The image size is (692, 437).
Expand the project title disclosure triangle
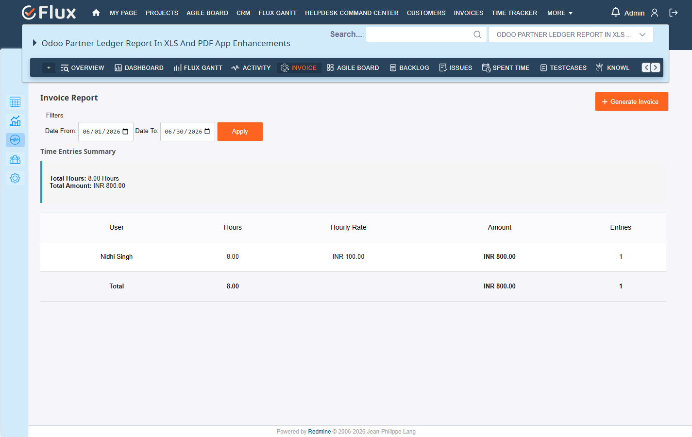click(x=34, y=43)
